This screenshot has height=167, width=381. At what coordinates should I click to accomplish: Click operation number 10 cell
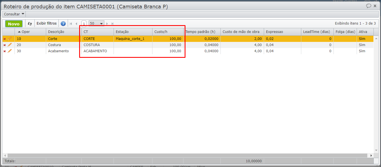pos(30,39)
